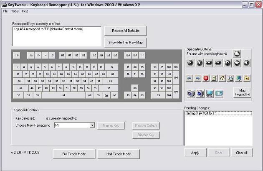Open the Help menu
This screenshot has height=171, width=263.
coord(25,11)
